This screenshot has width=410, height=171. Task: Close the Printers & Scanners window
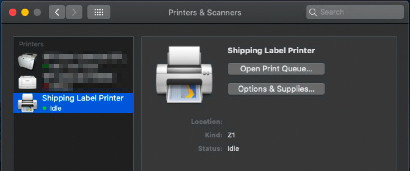point(13,12)
